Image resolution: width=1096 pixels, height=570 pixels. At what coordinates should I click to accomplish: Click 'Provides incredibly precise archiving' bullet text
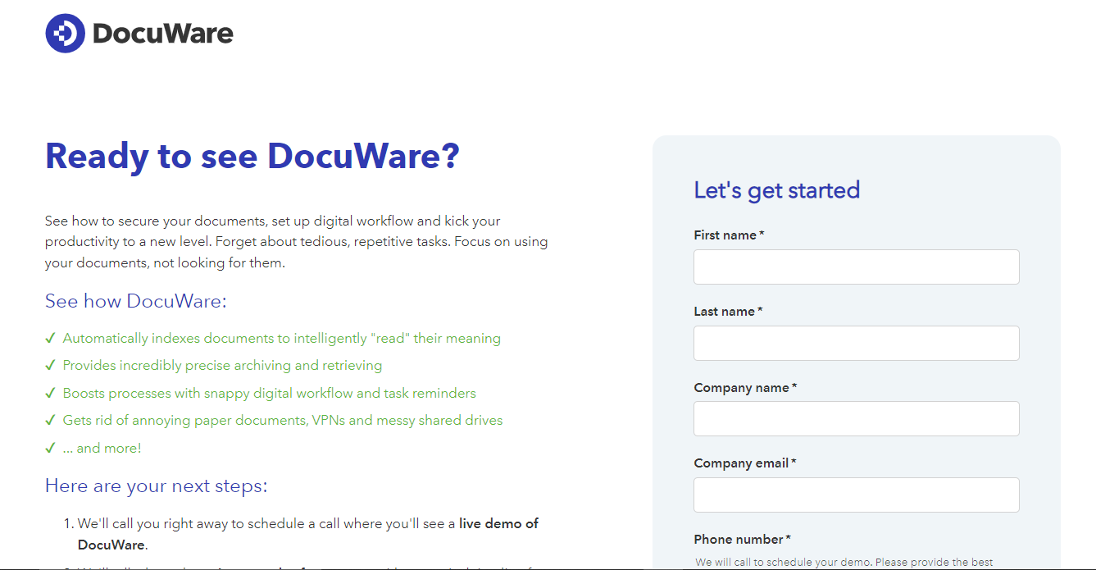click(222, 365)
